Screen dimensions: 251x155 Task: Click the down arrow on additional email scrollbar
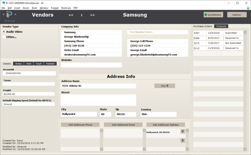[x=144, y=149]
